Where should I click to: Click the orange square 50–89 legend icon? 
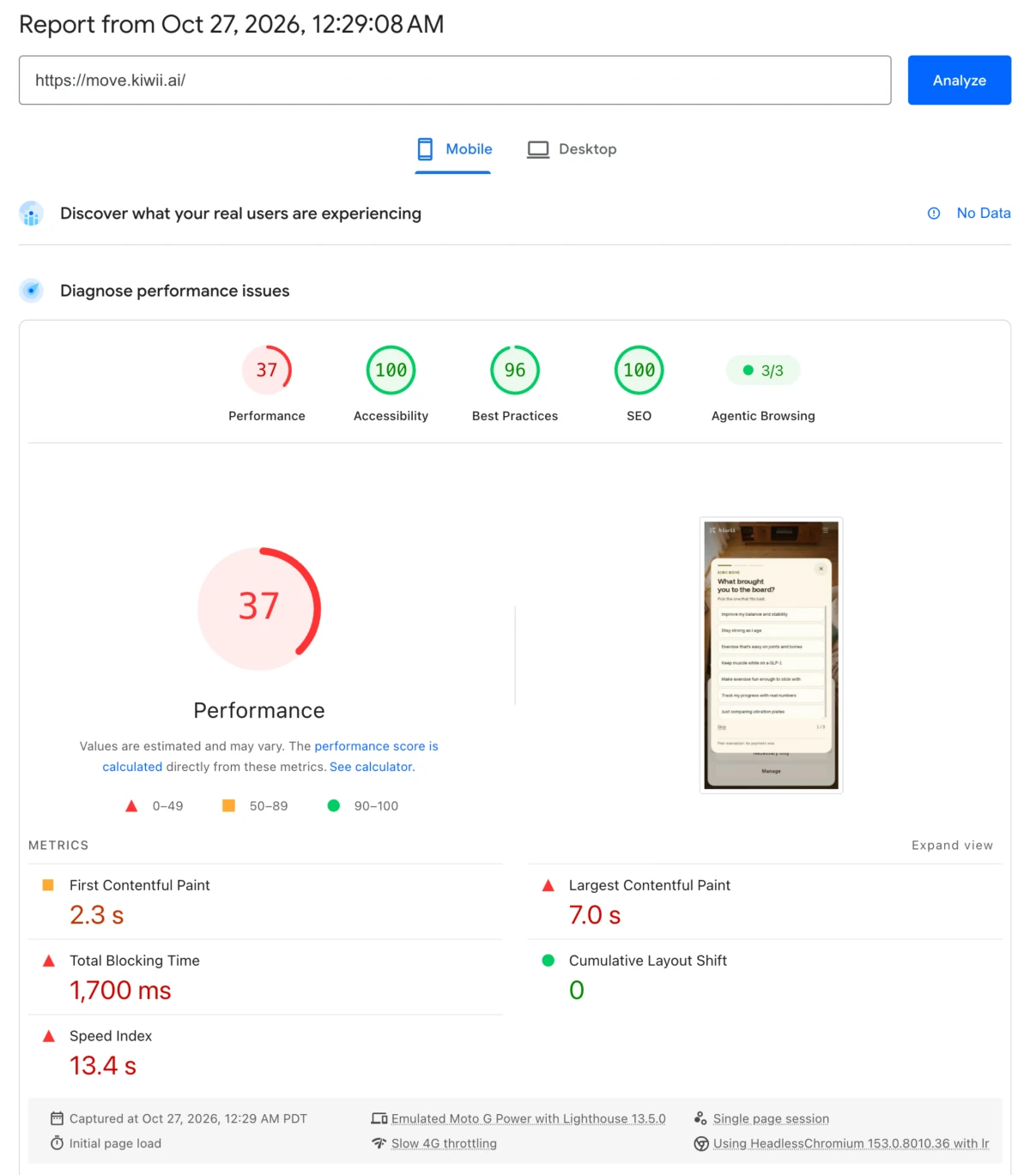[228, 805]
